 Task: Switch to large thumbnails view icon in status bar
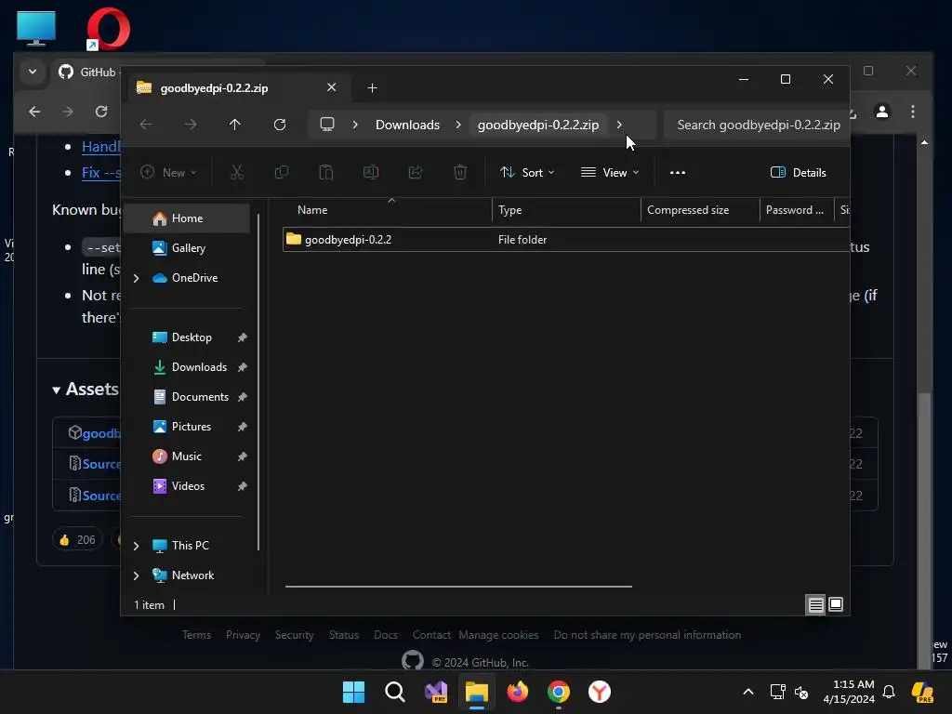836,604
